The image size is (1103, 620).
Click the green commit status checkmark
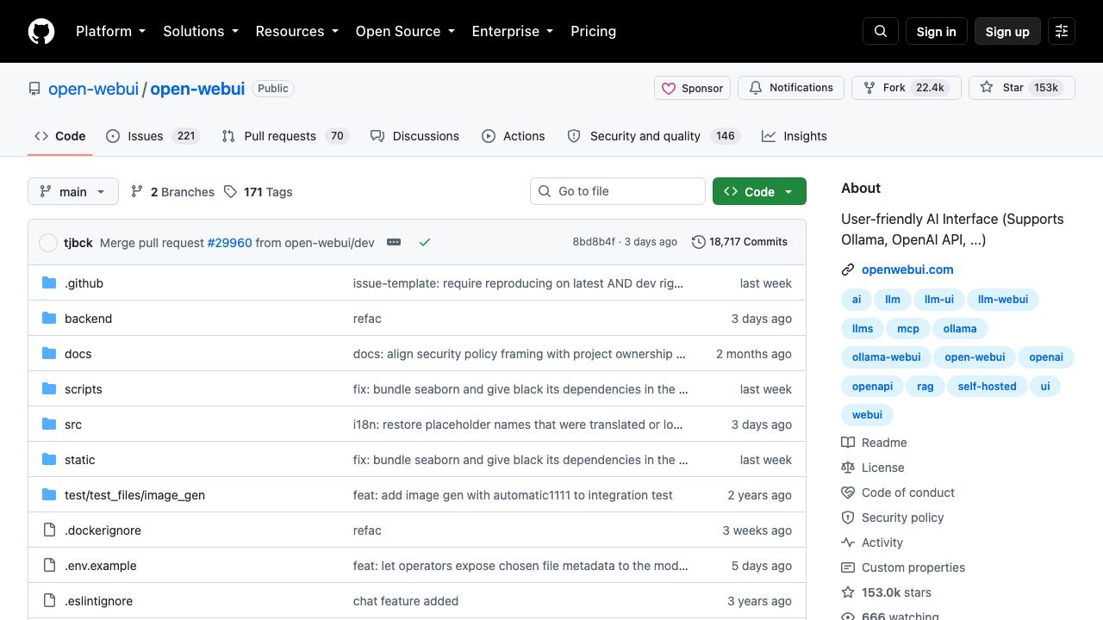click(x=425, y=242)
